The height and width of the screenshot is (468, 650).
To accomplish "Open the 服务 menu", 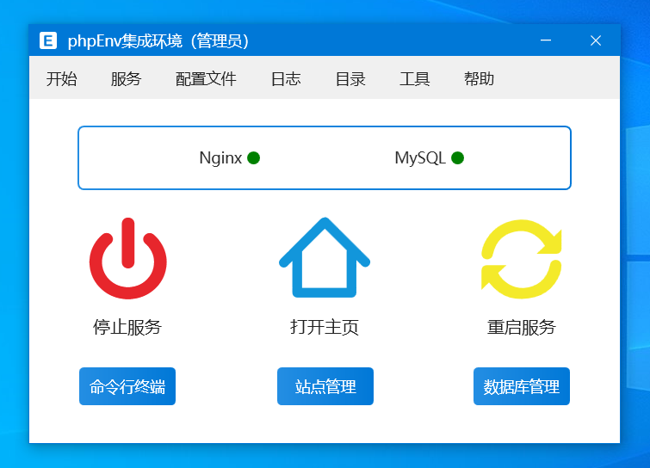I will pos(126,79).
